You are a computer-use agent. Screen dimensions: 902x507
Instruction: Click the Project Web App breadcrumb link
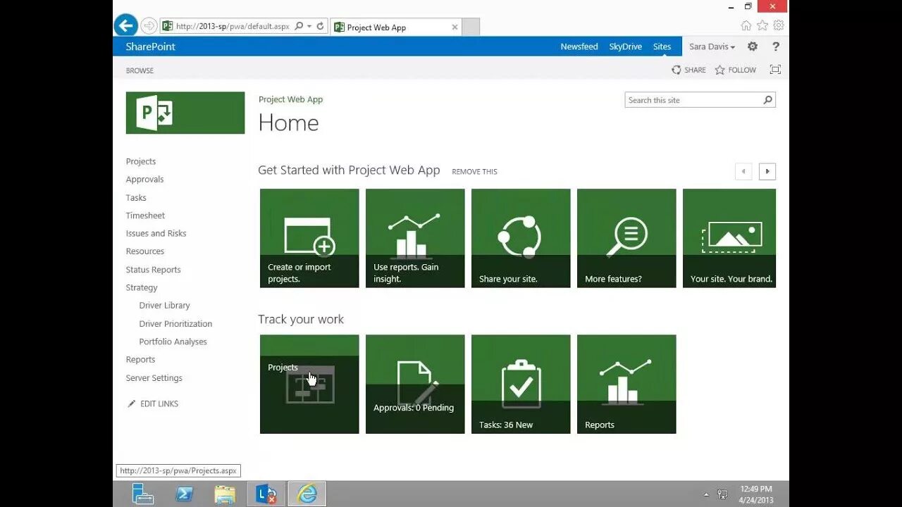290,99
